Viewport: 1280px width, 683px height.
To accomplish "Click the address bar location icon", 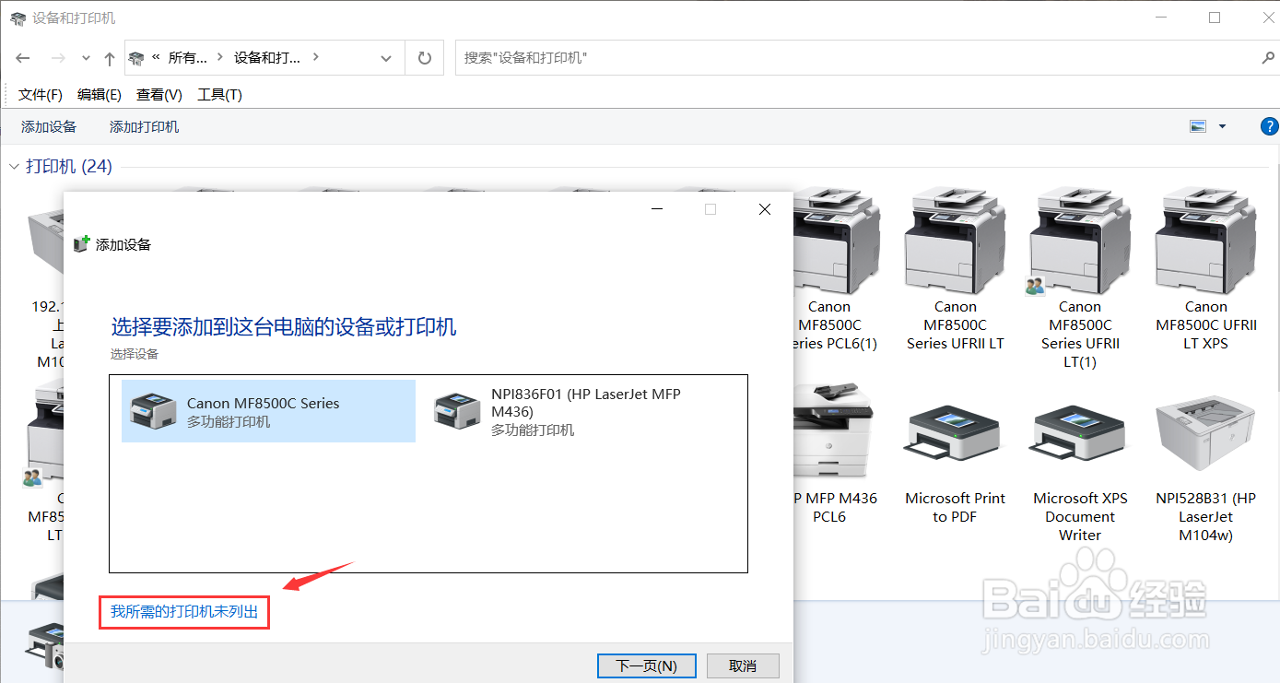I will point(137,58).
